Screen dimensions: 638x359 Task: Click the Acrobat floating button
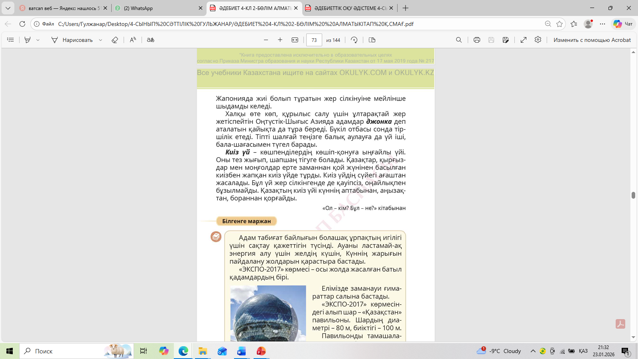pos(620,324)
